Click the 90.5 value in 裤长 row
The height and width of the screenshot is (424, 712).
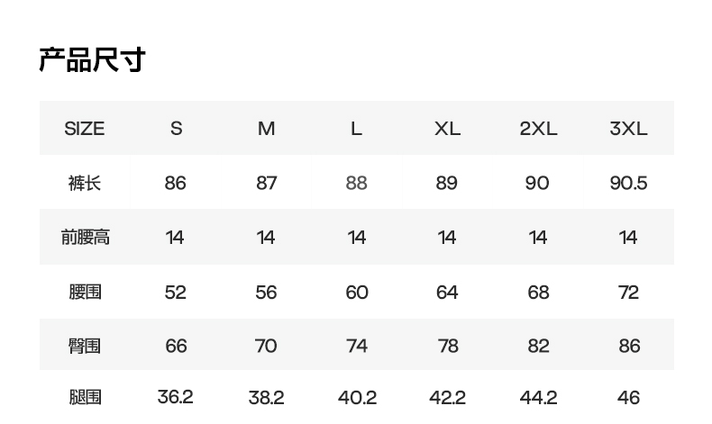[628, 184]
